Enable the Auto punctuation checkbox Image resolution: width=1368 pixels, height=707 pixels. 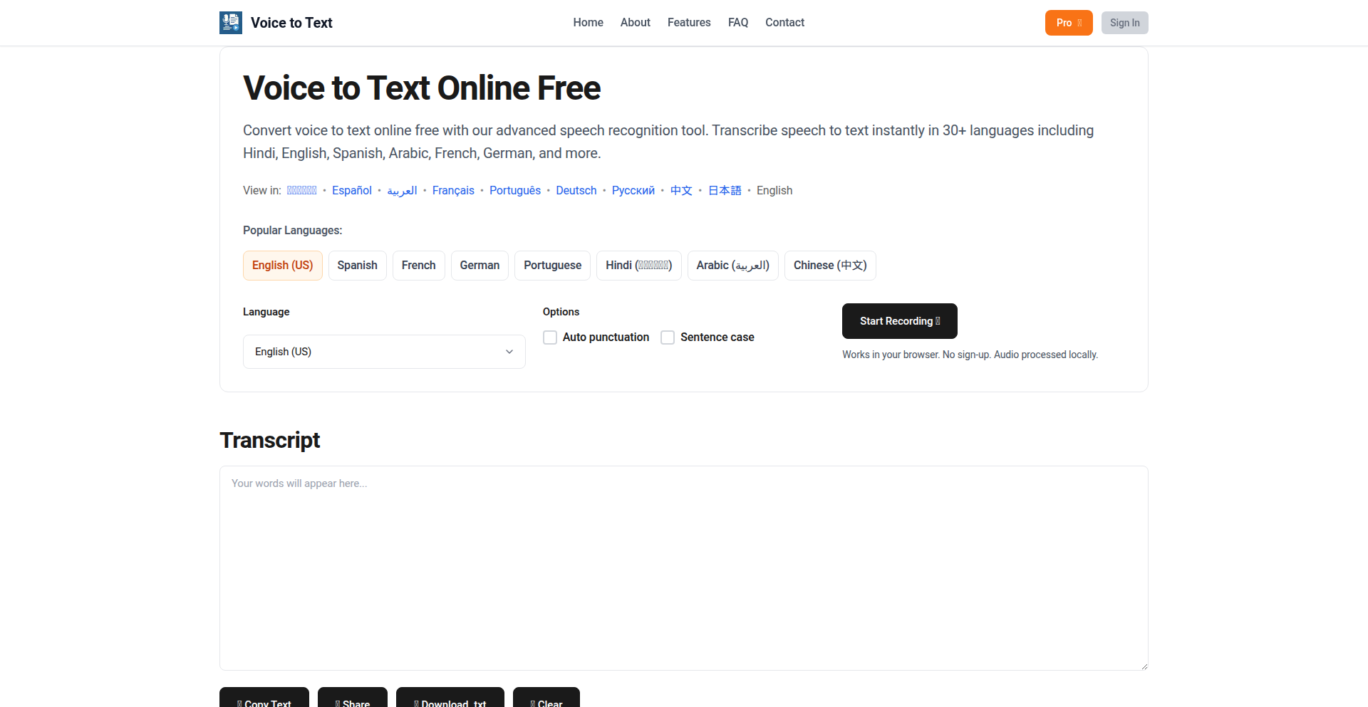pyautogui.click(x=550, y=337)
